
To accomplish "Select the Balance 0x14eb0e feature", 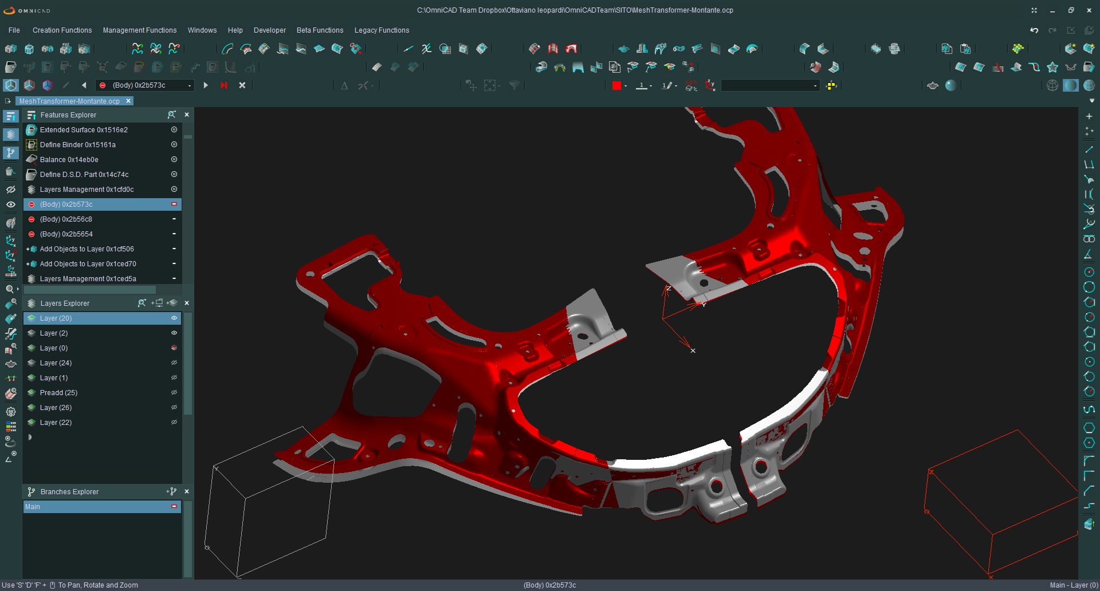I will tap(69, 160).
